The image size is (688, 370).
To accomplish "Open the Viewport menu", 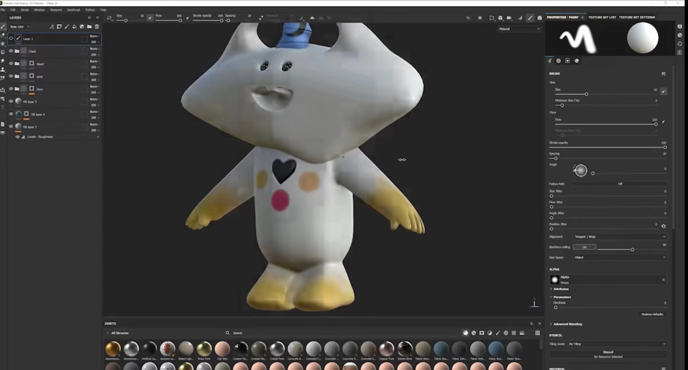I will click(56, 10).
